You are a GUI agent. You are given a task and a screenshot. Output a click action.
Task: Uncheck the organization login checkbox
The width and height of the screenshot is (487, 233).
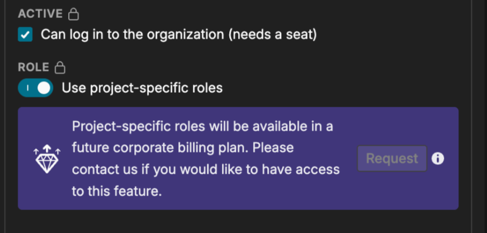click(x=25, y=35)
